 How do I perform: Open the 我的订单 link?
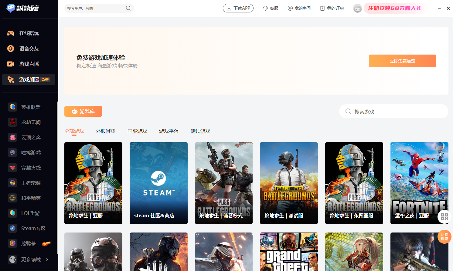pos(332,8)
